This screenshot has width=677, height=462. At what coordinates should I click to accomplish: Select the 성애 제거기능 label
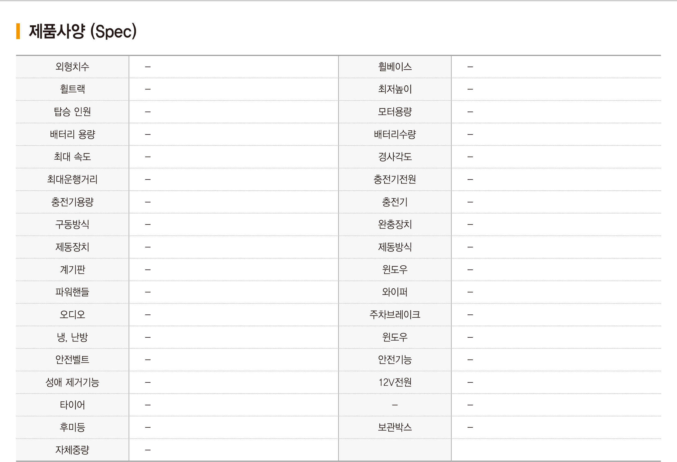click(72, 382)
